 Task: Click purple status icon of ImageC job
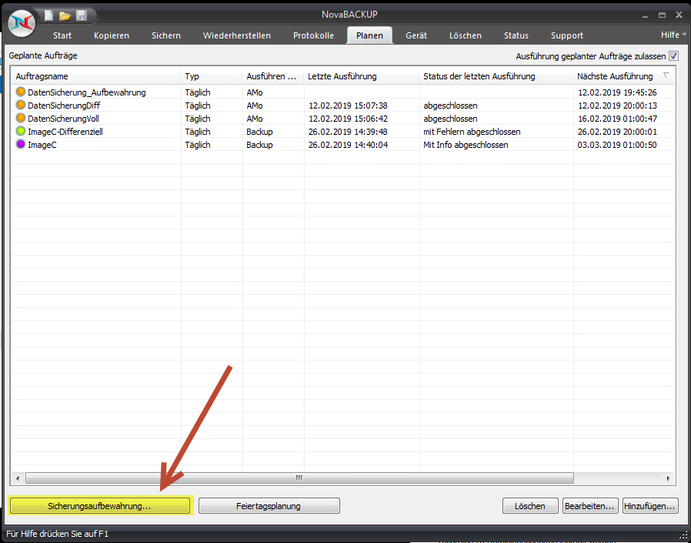coord(20,144)
